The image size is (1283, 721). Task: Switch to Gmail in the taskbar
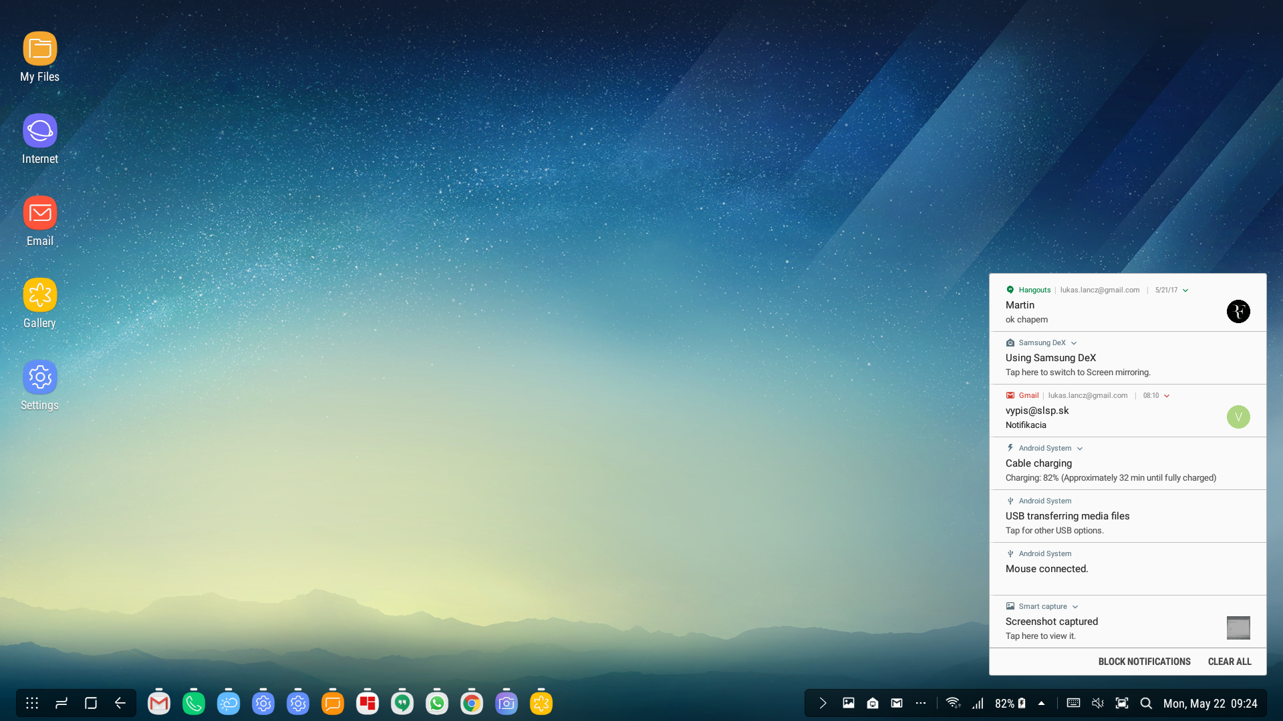pyautogui.click(x=159, y=703)
